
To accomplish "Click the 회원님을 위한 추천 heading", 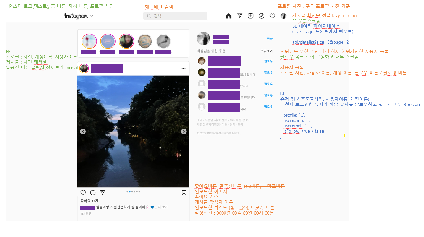I will tap(211, 51).
